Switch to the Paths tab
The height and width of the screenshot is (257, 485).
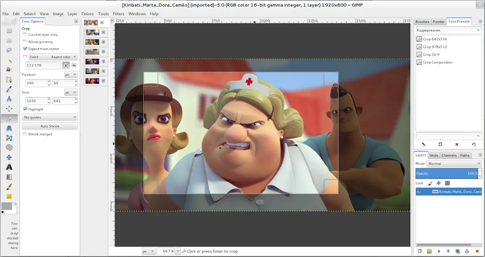click(x=465, y=156)
